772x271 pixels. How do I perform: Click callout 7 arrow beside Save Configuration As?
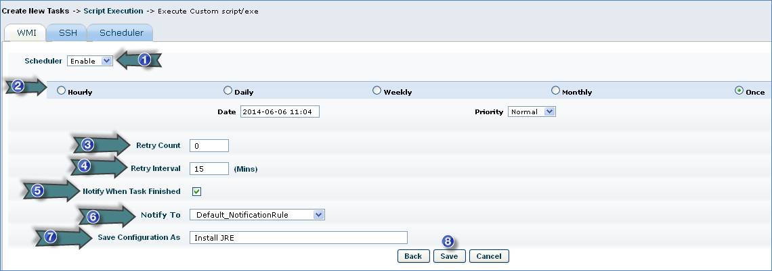click(64, 238)
